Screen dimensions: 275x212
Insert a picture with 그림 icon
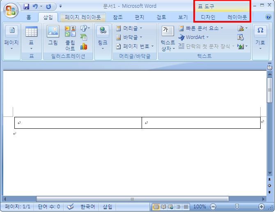(x=53, y=35)
